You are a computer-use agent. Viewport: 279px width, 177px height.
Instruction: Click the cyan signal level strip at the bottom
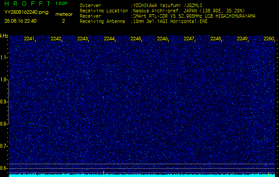click(x=142, y=175)
